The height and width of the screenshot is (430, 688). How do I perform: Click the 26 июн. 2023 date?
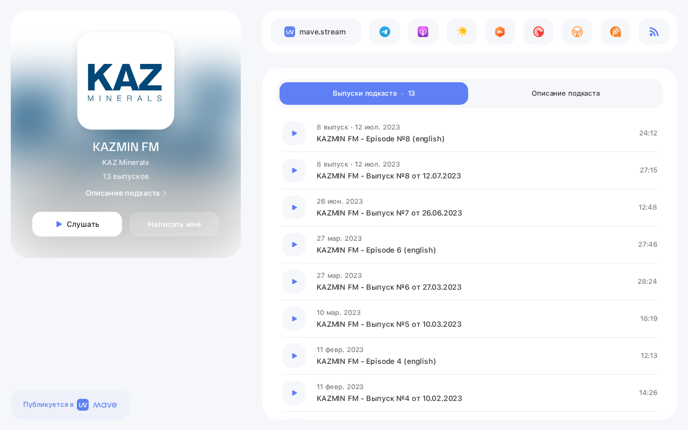click(340, 202)
